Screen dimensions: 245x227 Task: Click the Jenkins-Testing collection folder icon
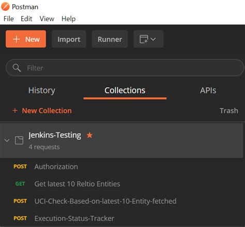click(19, 140)
